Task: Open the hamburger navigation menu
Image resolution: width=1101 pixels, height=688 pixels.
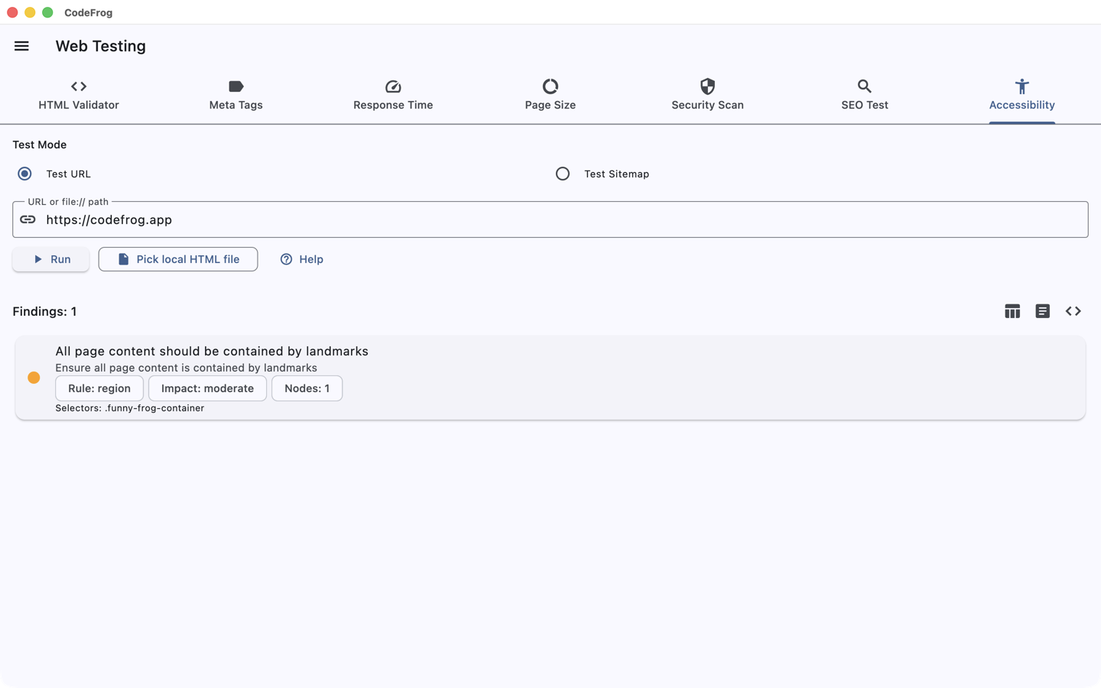Action: (x=21, y=46)
